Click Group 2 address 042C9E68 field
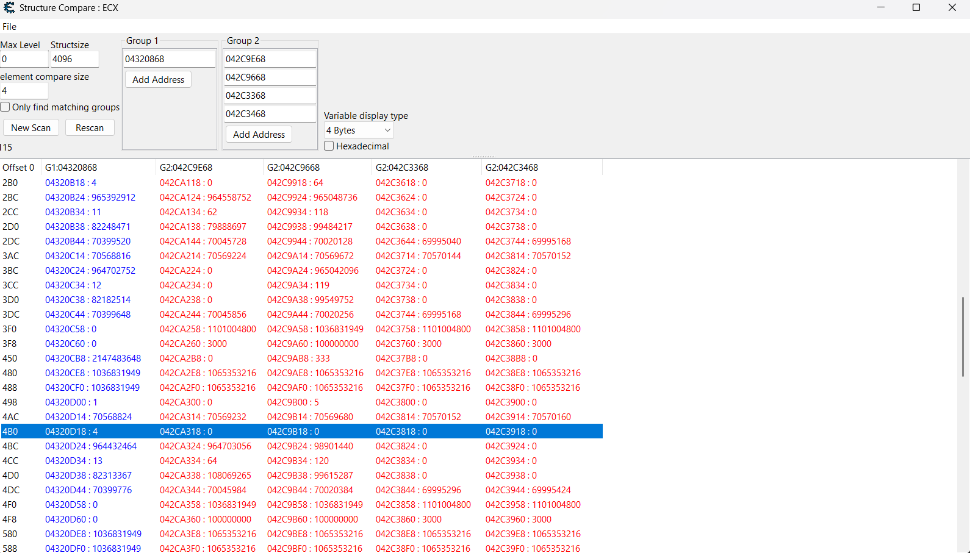Screen dimensions: 970x553 270,59
